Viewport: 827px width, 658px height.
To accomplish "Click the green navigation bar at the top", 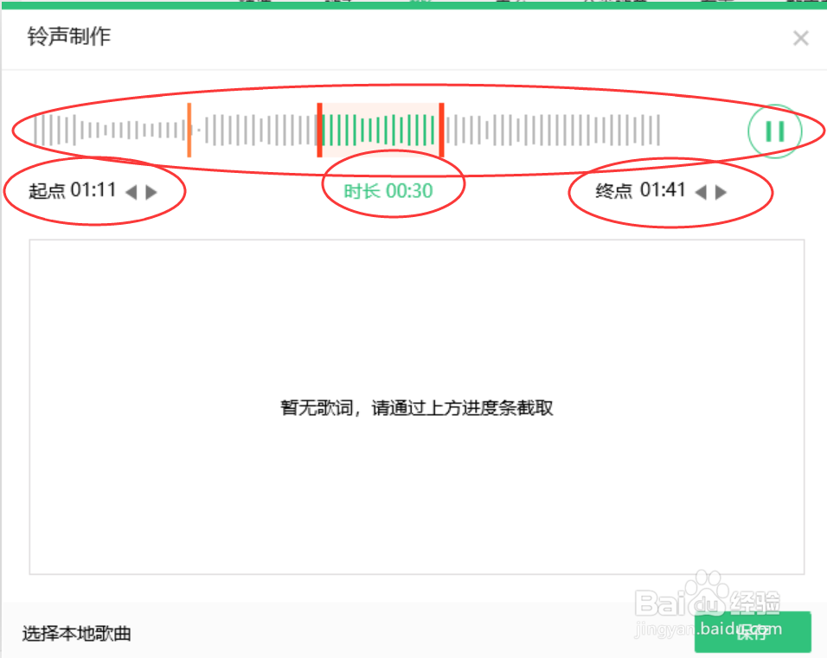I will 413,4.
